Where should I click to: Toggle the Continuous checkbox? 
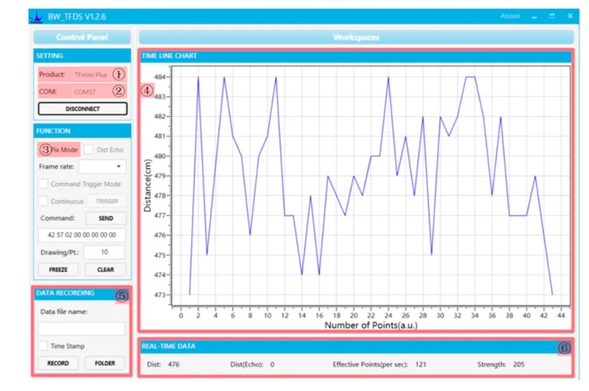click(x=43, y=201)
